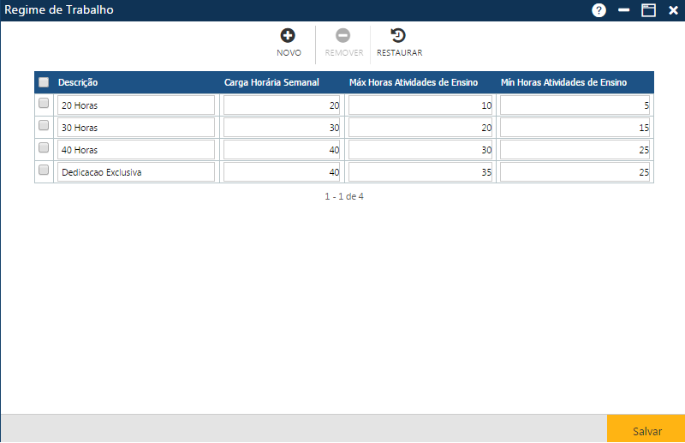Click the Carga Horária Semanal column header
The width and height of the screenshot is (685, 443).
point(271,83)
